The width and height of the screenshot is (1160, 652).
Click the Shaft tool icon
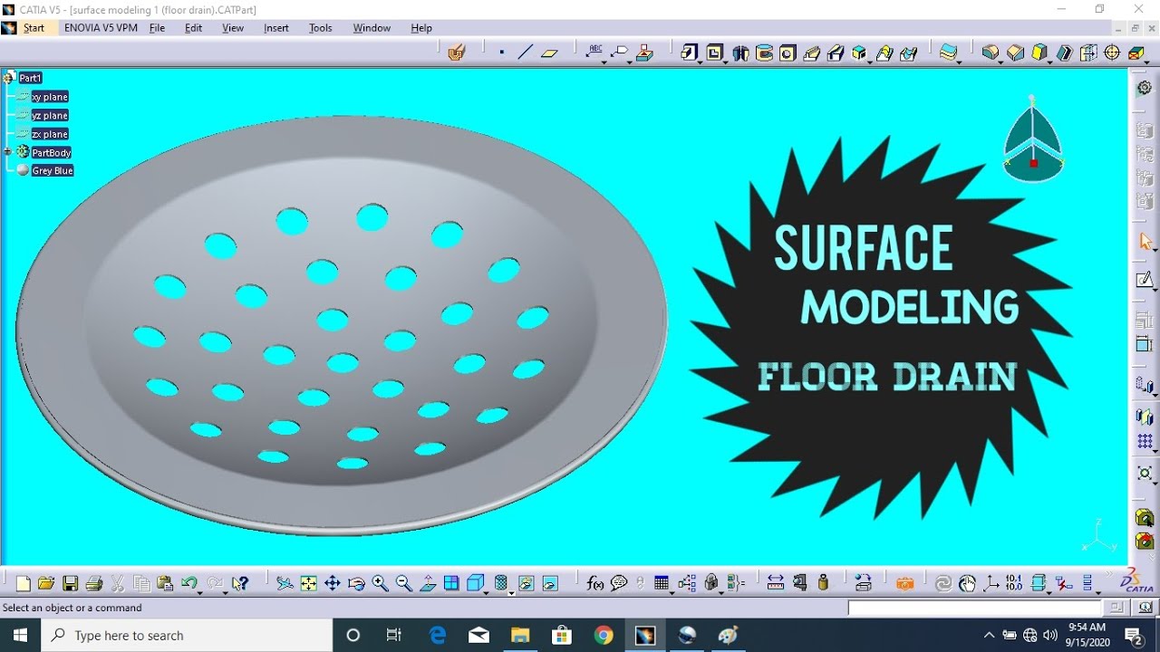coord(740,53)
